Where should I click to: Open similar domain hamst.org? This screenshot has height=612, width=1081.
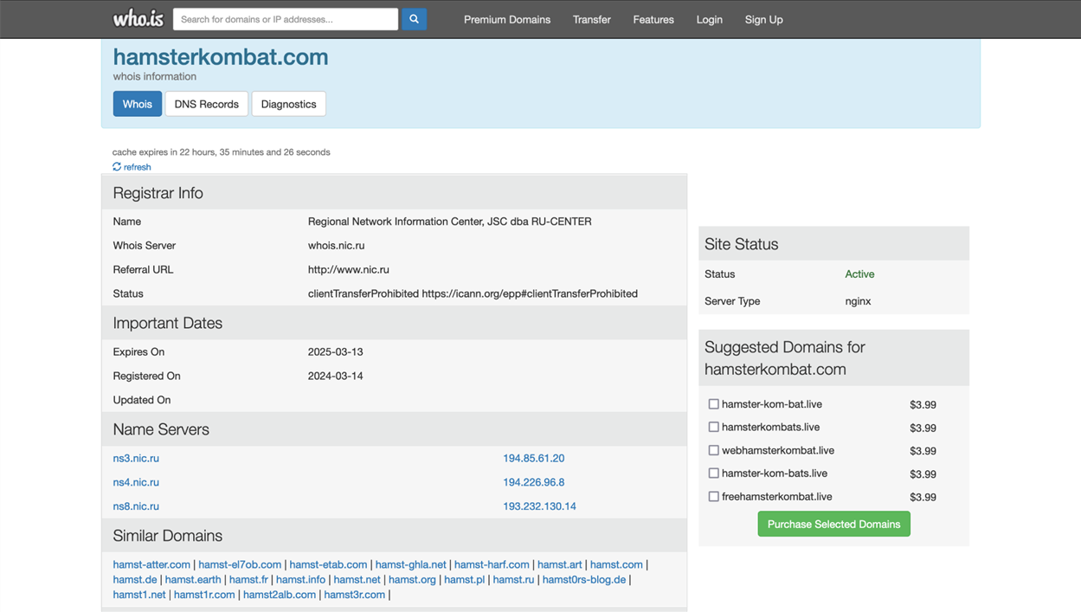point(412,580)
